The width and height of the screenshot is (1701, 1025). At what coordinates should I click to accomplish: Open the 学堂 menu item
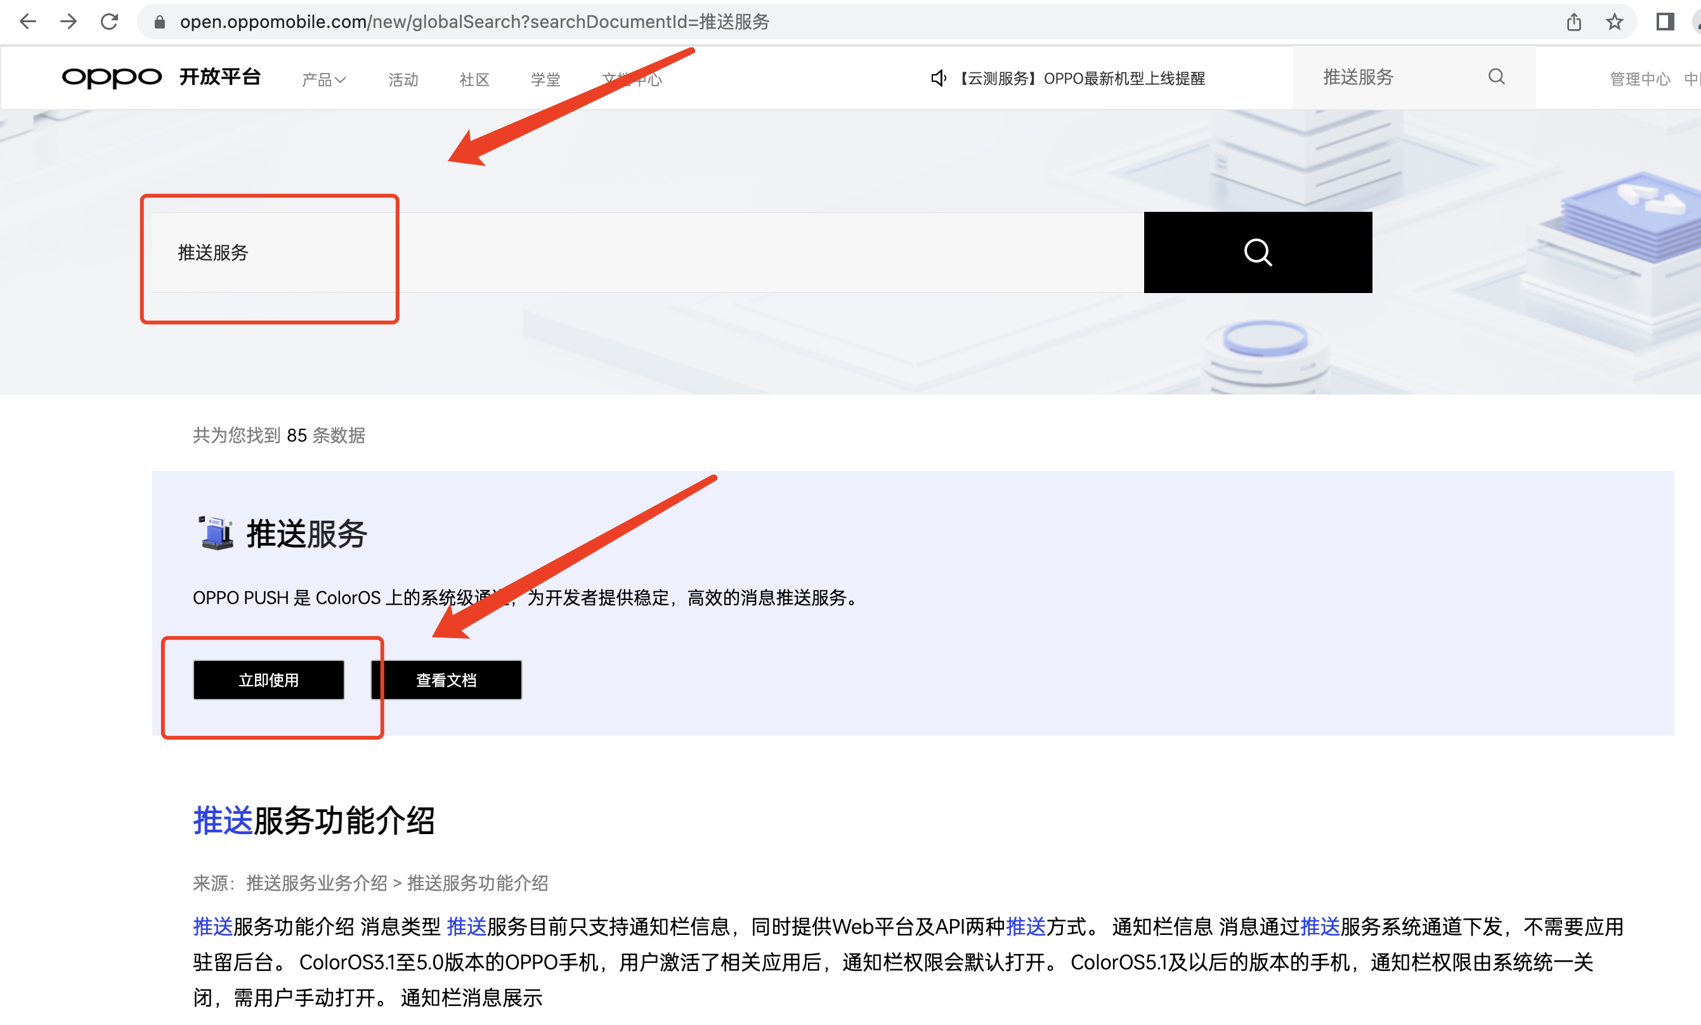545,79
